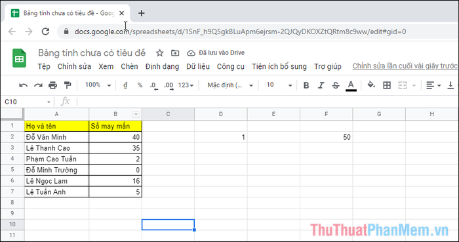The image size is (459, 242).
Task: Close the spreadsheet browser tab
Action: pyautogui.click(x=122, y=13)
